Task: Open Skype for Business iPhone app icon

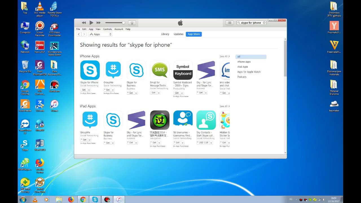Action: click(x=136, y=70)
